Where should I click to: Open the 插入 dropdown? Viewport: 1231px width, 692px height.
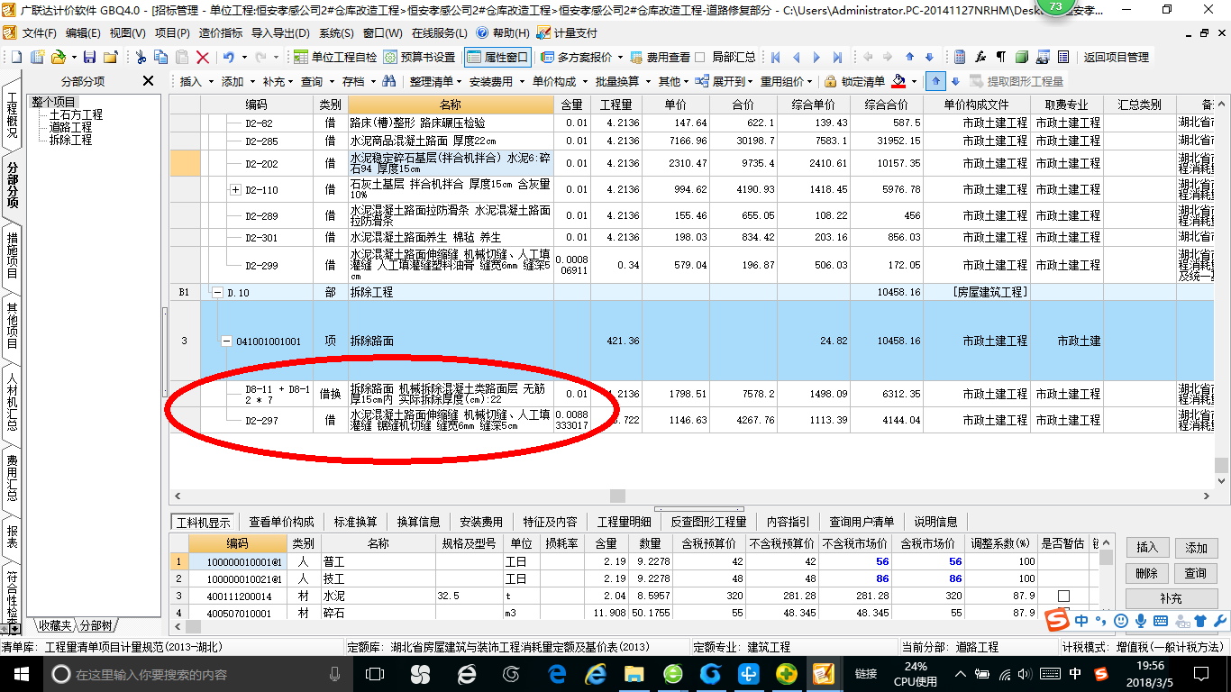196,81
